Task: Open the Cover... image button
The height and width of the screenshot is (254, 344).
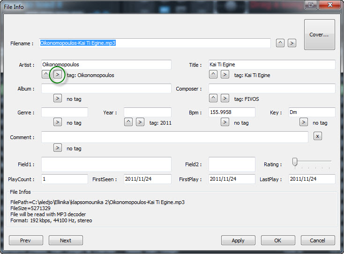Action: [319, 35]
